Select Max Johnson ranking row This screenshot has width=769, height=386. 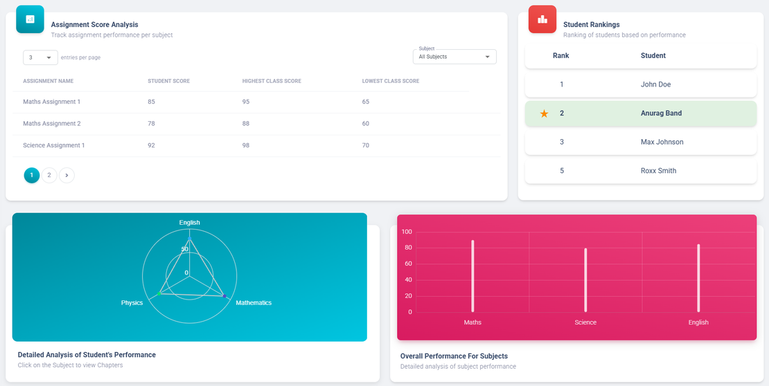(x=641, y=142)
